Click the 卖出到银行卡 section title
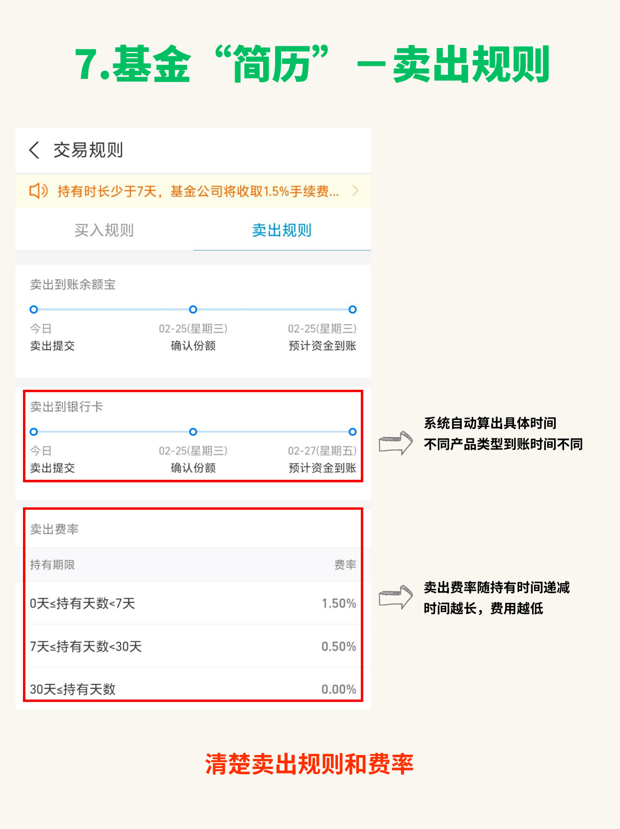The width and height of the screenshot is (620, 829). (x=66, y=407)
